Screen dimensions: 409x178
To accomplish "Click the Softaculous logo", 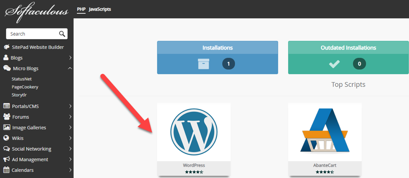I will coord(37,12).
